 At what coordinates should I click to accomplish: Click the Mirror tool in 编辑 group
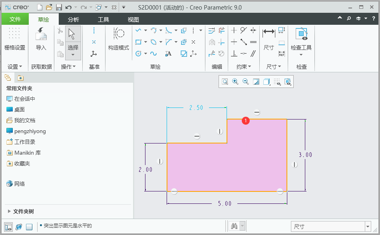point(212,42)
